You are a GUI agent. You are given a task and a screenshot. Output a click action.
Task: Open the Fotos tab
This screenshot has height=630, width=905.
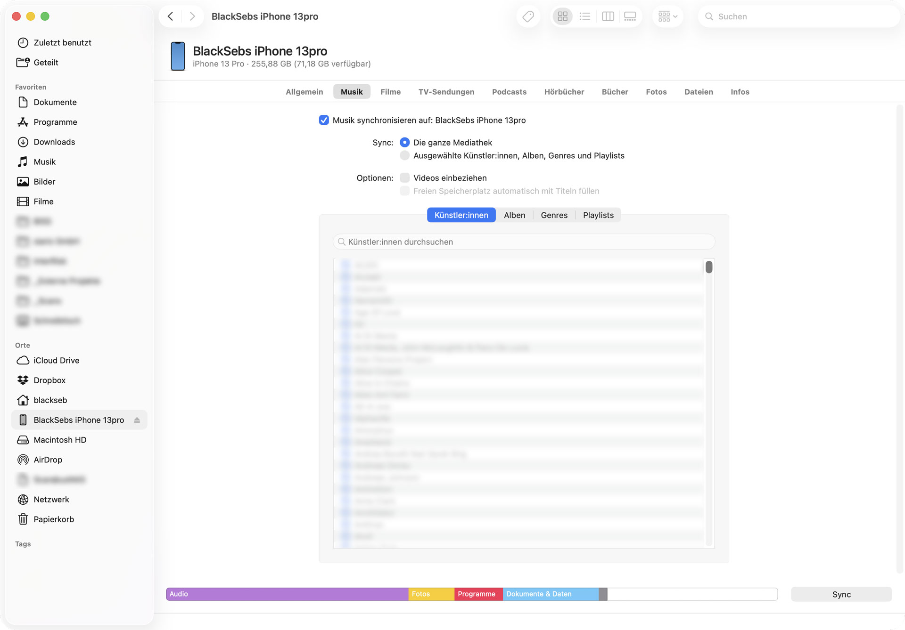point(656,92)
